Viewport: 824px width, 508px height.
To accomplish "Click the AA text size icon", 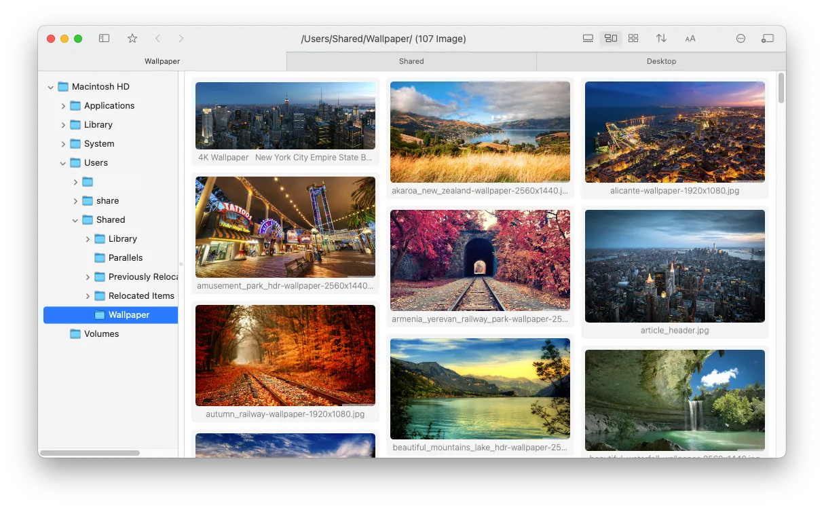I will (x=690, y=38).
